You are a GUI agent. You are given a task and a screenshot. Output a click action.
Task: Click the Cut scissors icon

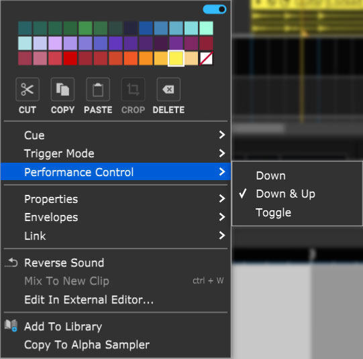28,90
